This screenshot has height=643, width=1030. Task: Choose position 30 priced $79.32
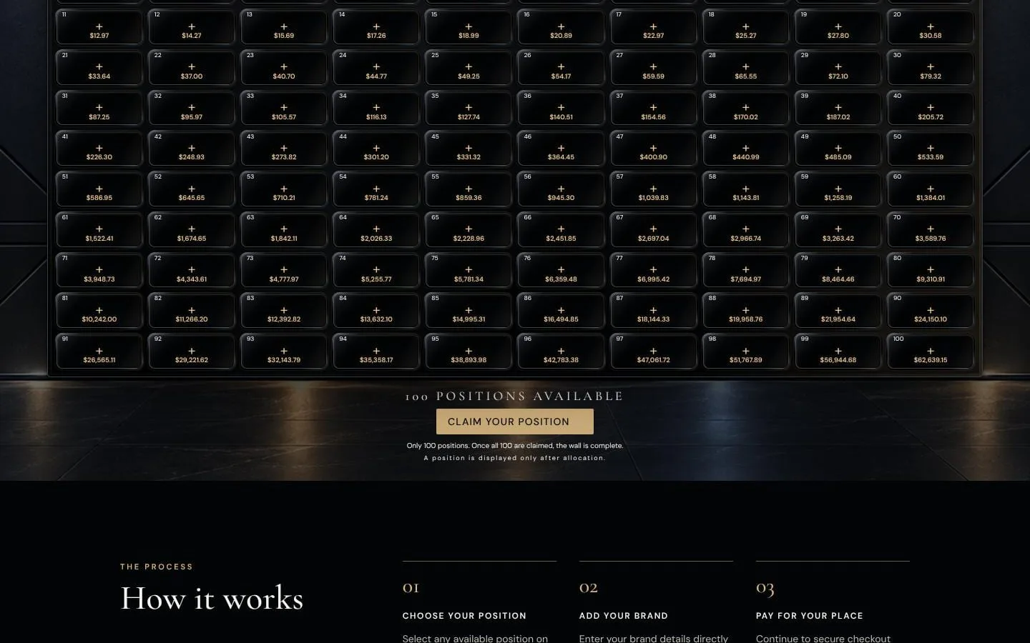tap(930, 68)
